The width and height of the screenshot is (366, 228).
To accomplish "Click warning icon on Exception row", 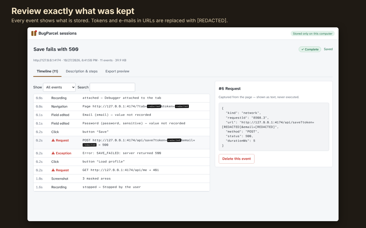I will 53,153.
